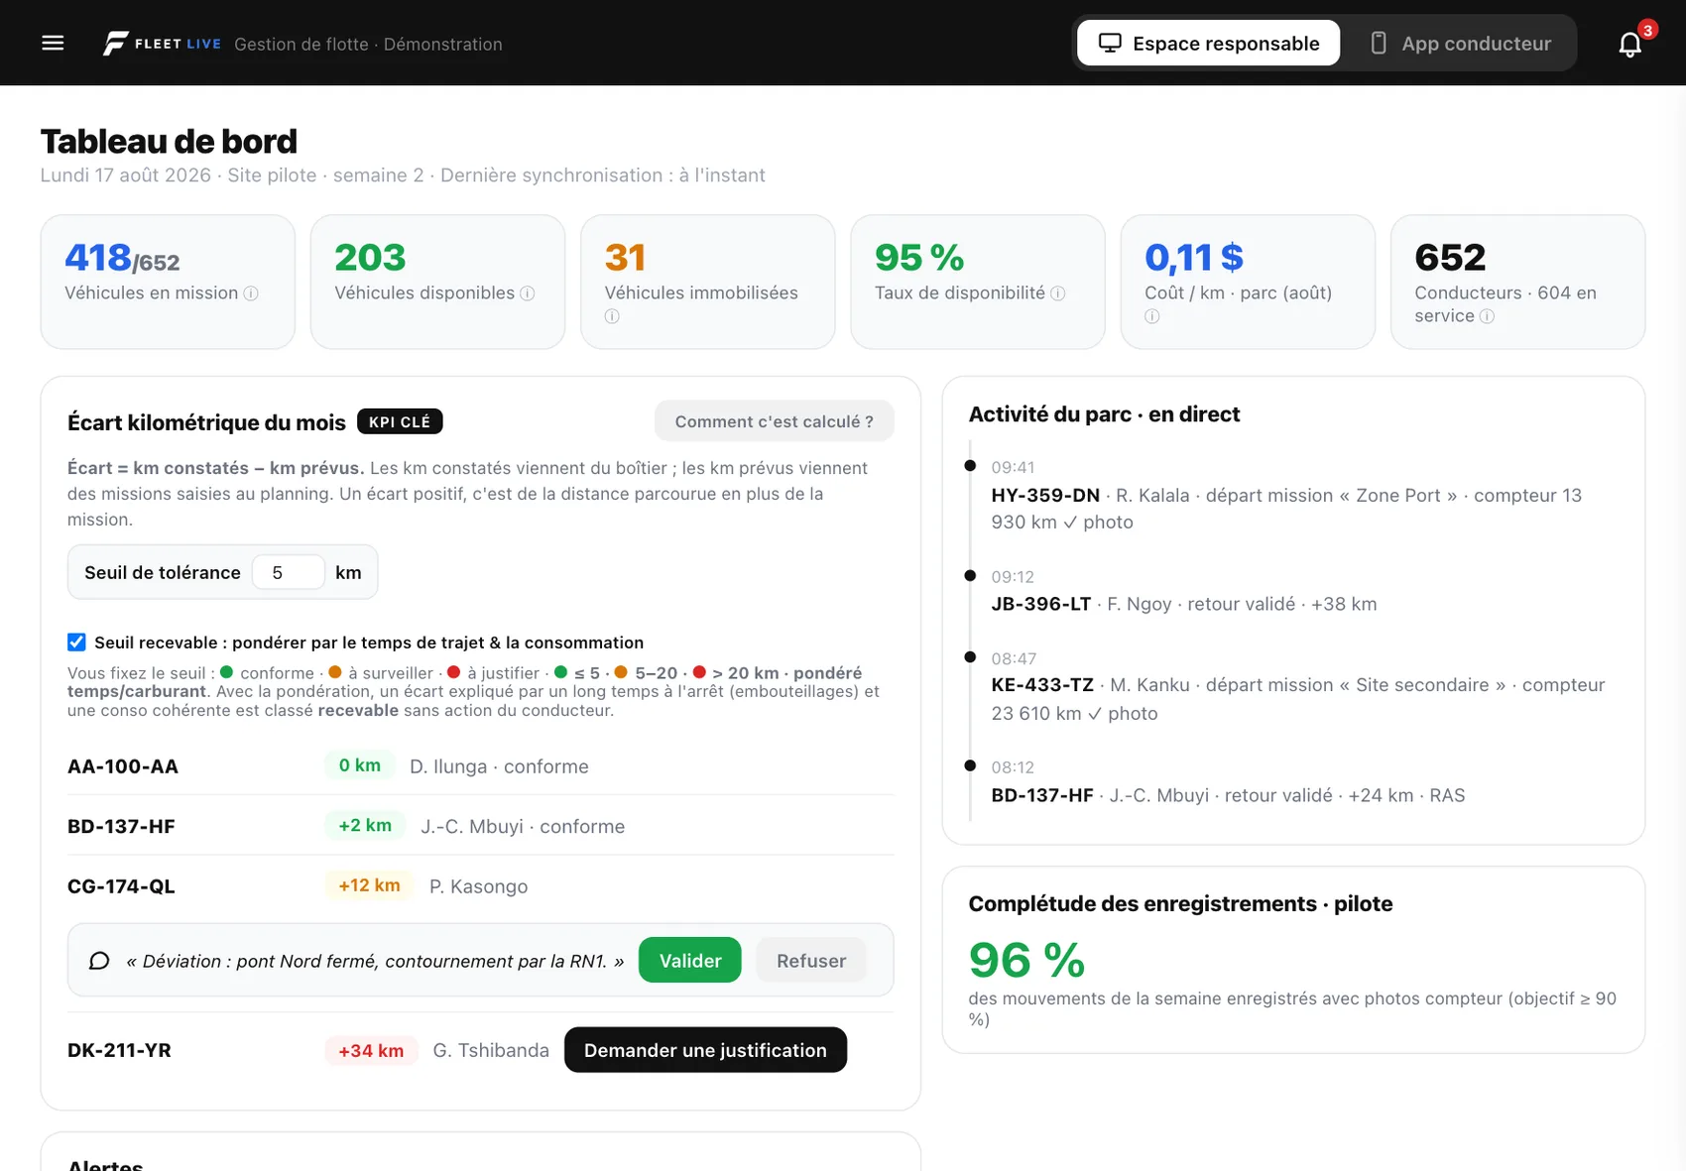Click the 0,11 $ cost per km value
Screen dimensions: 1686x1171
[x=1194, y=258]
